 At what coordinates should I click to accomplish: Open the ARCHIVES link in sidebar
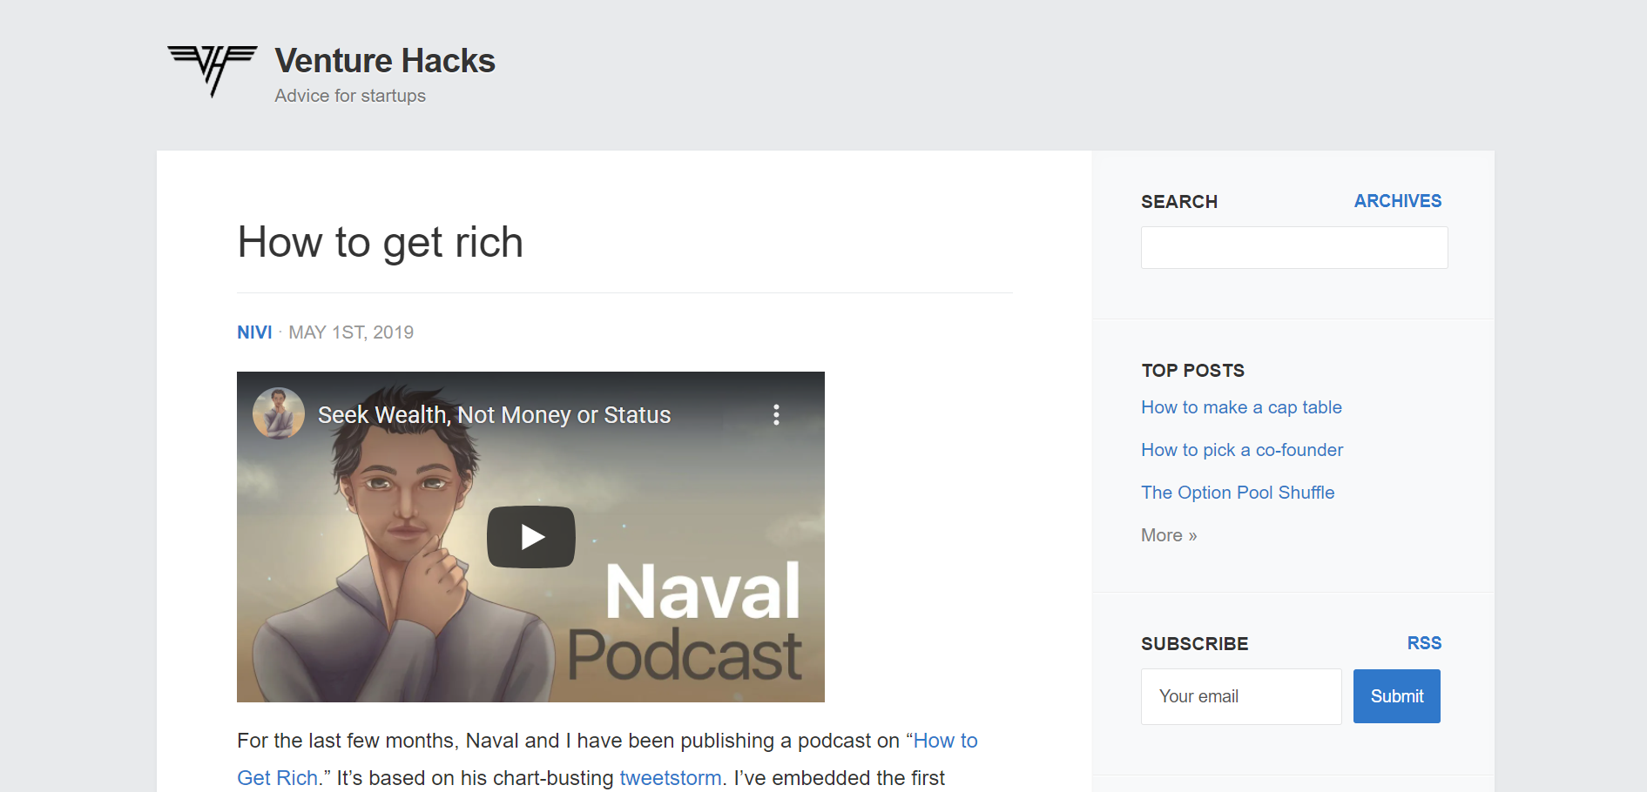click(x=1397, y=201)
